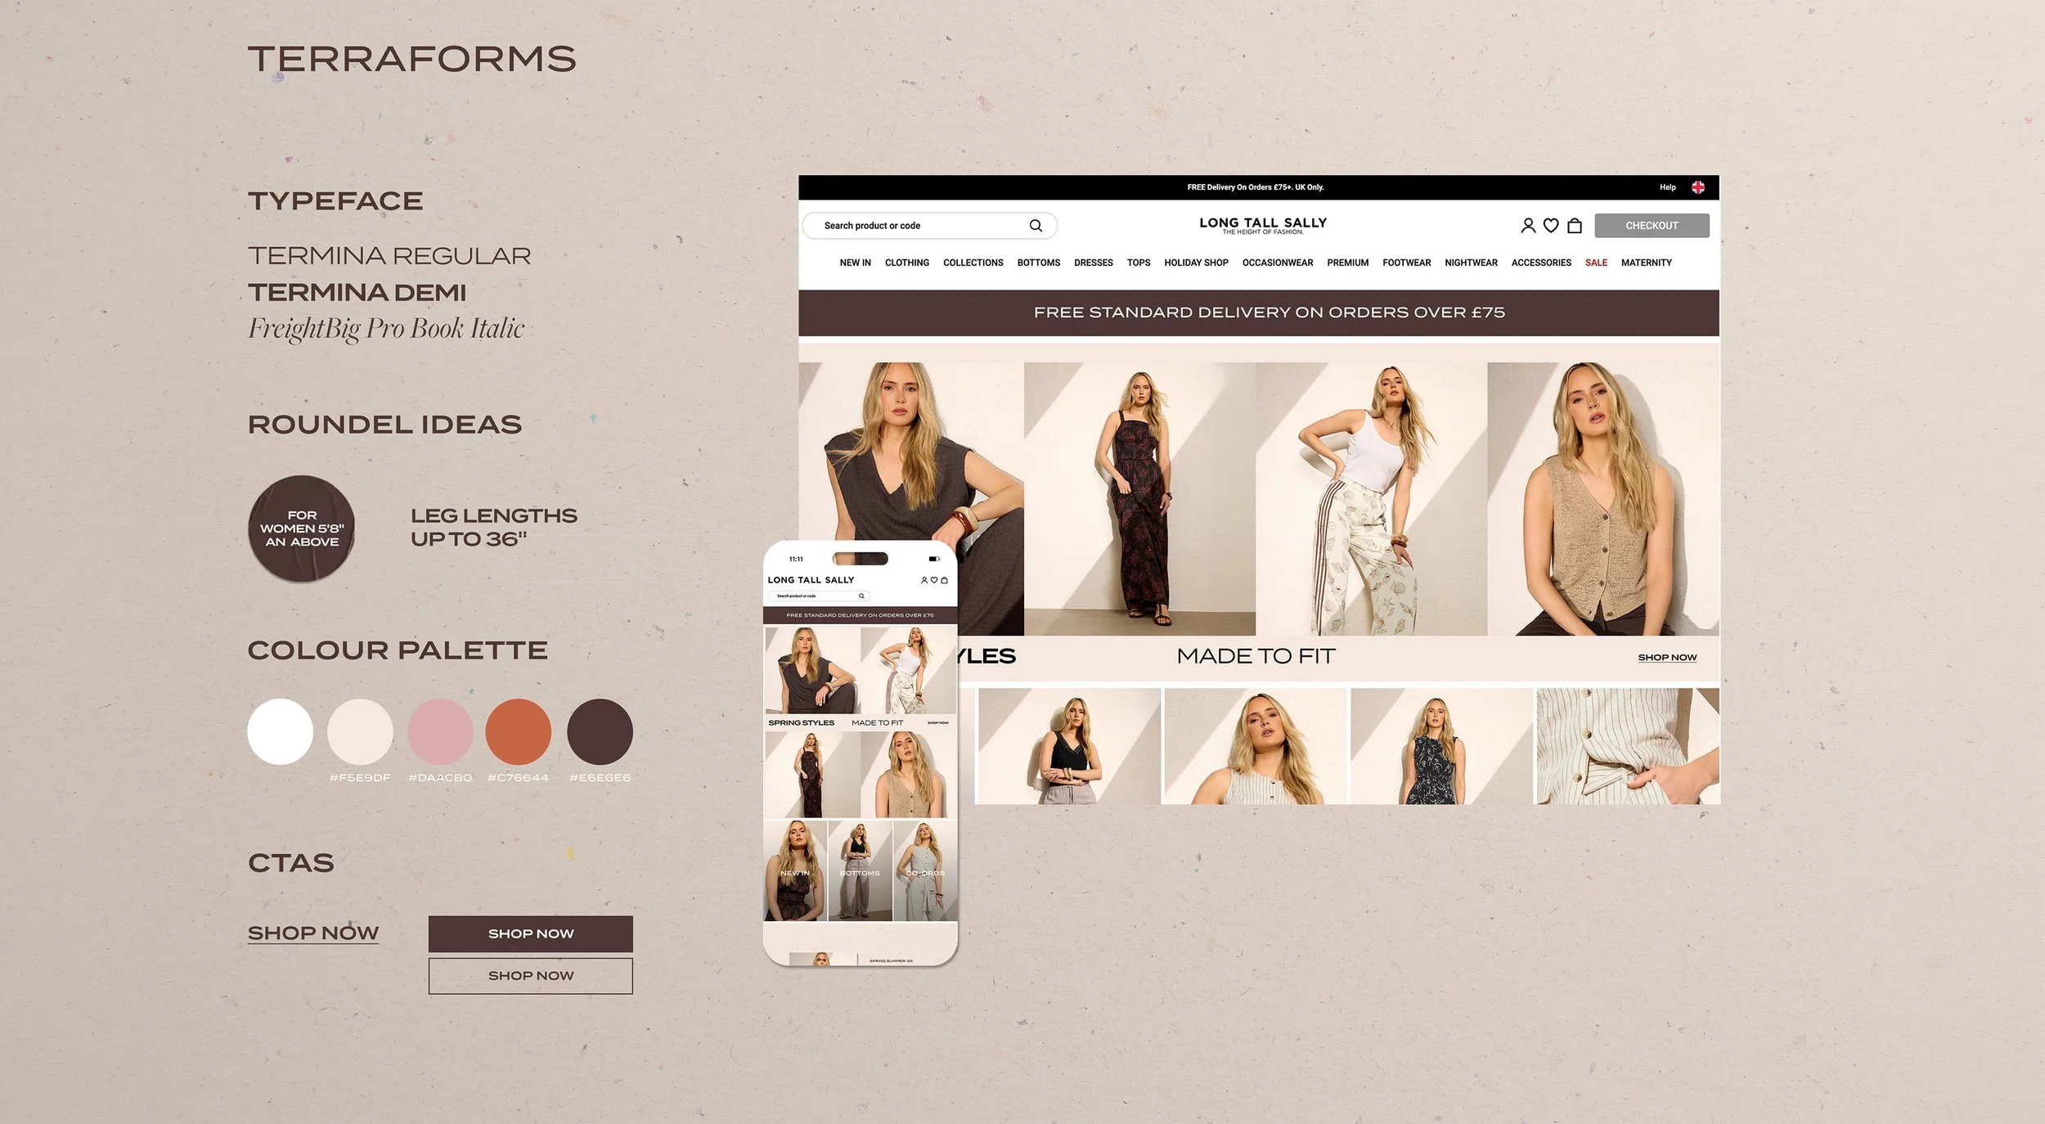The width and height of the screenshot is (2045, 1124).
Task: Click the 'TERMINA REGULAR' typeface sample
Action: coord(389,256)
